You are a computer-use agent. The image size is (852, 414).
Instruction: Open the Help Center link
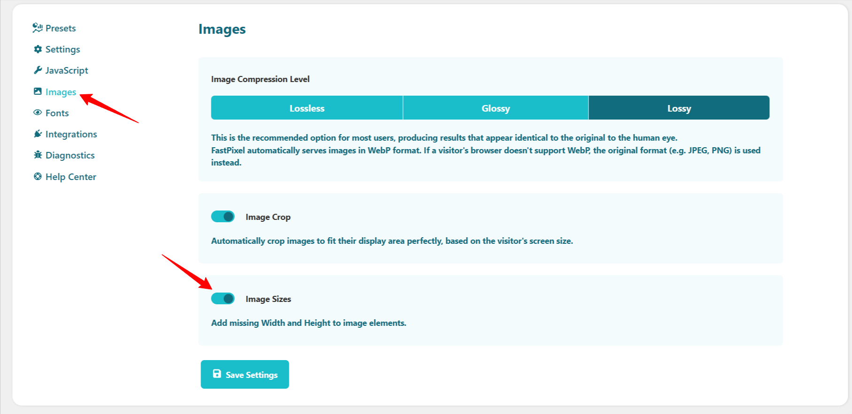coord(70,177)
